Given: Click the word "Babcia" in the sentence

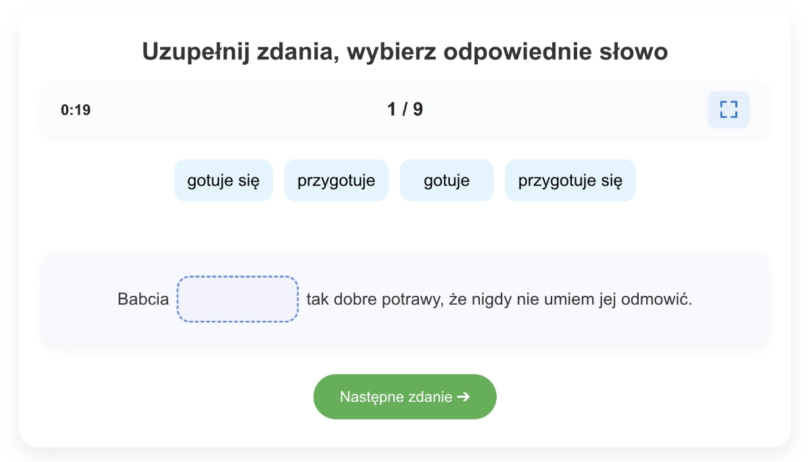Looking at the screenshot, I should click(x=143, y=299).
